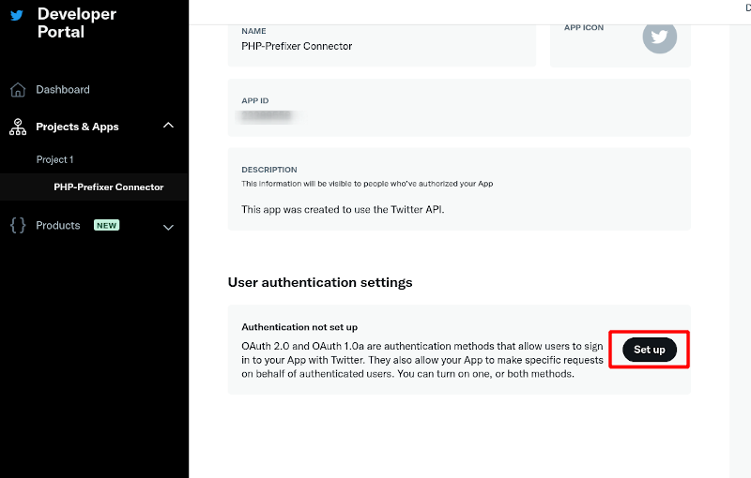The image size is (751, 478).
Task: Click the grey Twitter app icon
Action: 660,37
